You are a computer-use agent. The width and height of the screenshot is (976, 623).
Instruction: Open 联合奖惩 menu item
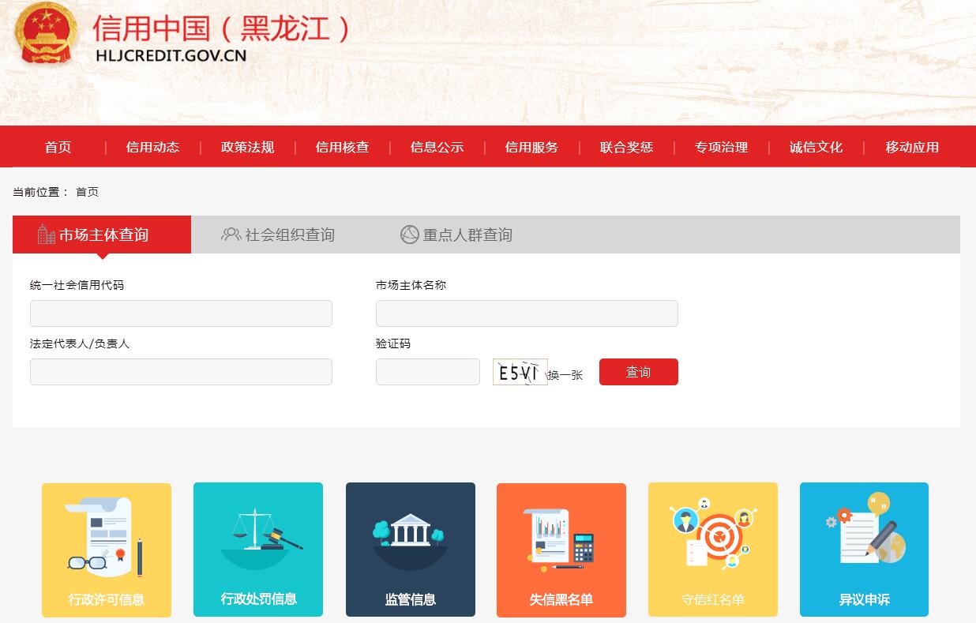627,147
